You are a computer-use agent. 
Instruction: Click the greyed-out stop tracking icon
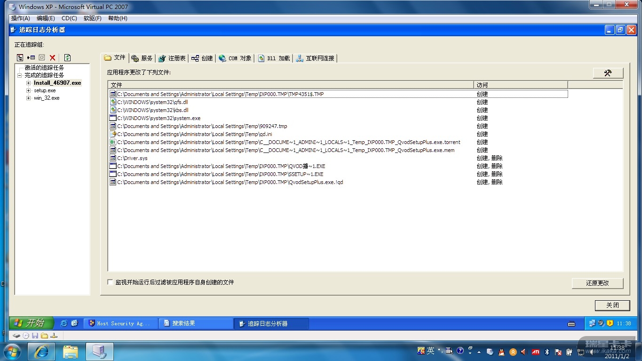[x=42, y=57]
